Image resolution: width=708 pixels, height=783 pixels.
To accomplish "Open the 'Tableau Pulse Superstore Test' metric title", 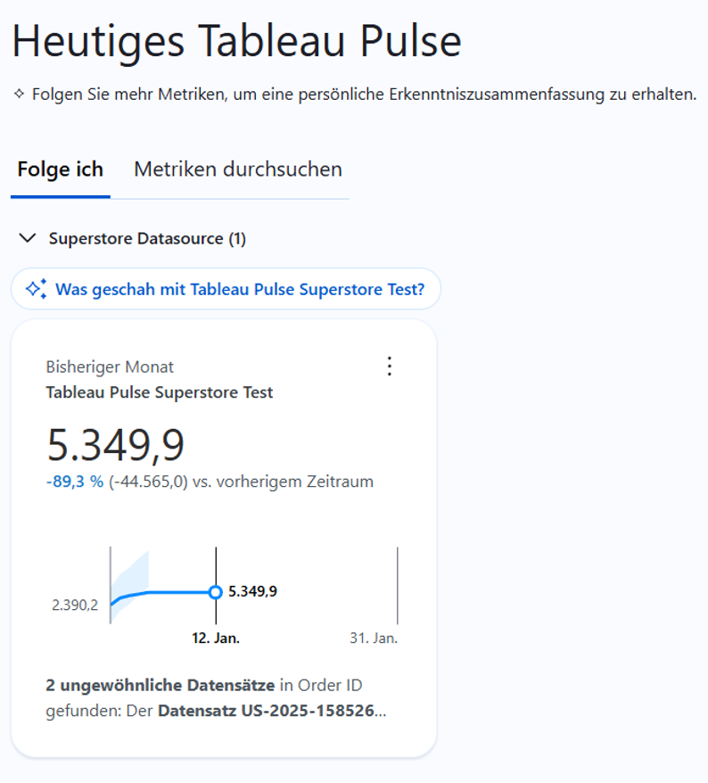I will click(x=160, y=392).
